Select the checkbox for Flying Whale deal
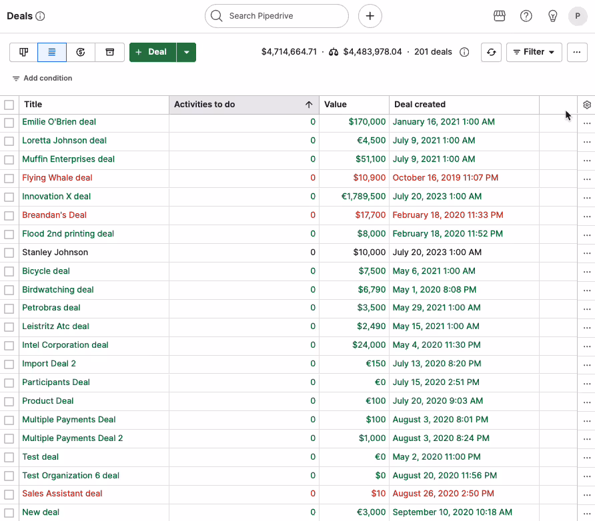595x521 pixels. point(9,178)
